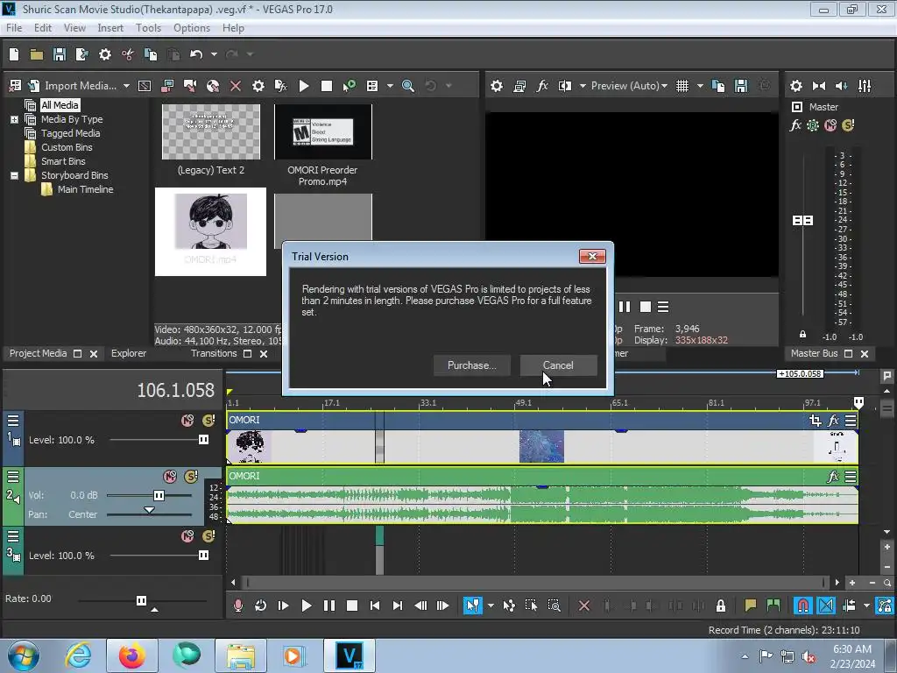Open the File menu
The width and height of the screenshot is (897, 673).
(14, 28)
